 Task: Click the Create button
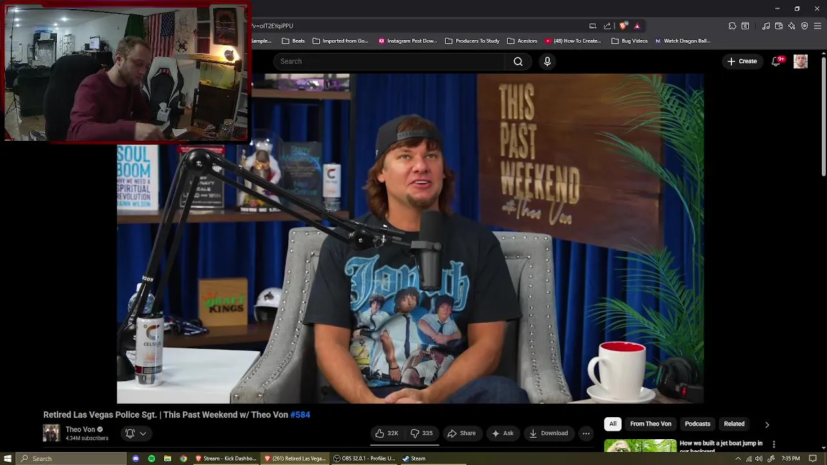pos(742,61)
